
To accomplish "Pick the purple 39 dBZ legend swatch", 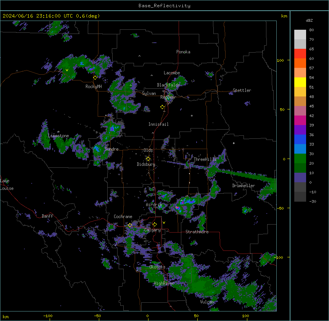I will [300, 130].
